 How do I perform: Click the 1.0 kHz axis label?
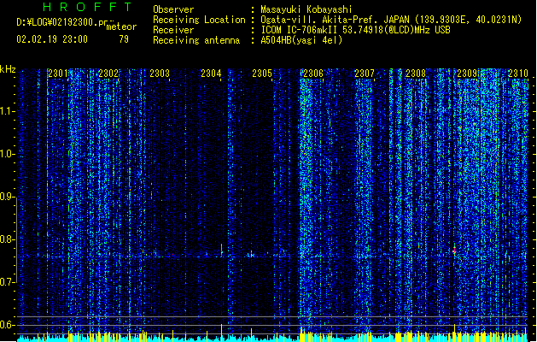7,154
